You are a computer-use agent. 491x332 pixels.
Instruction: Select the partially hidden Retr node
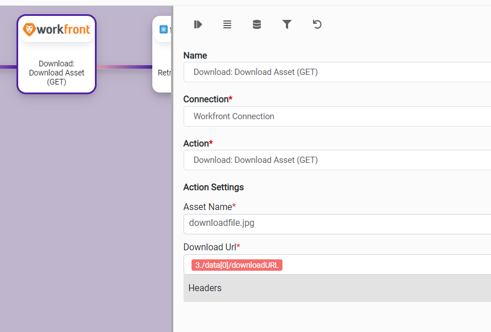(x=163, y=62)
